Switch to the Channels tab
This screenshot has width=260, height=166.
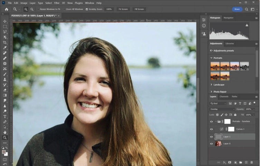[224, 97]
